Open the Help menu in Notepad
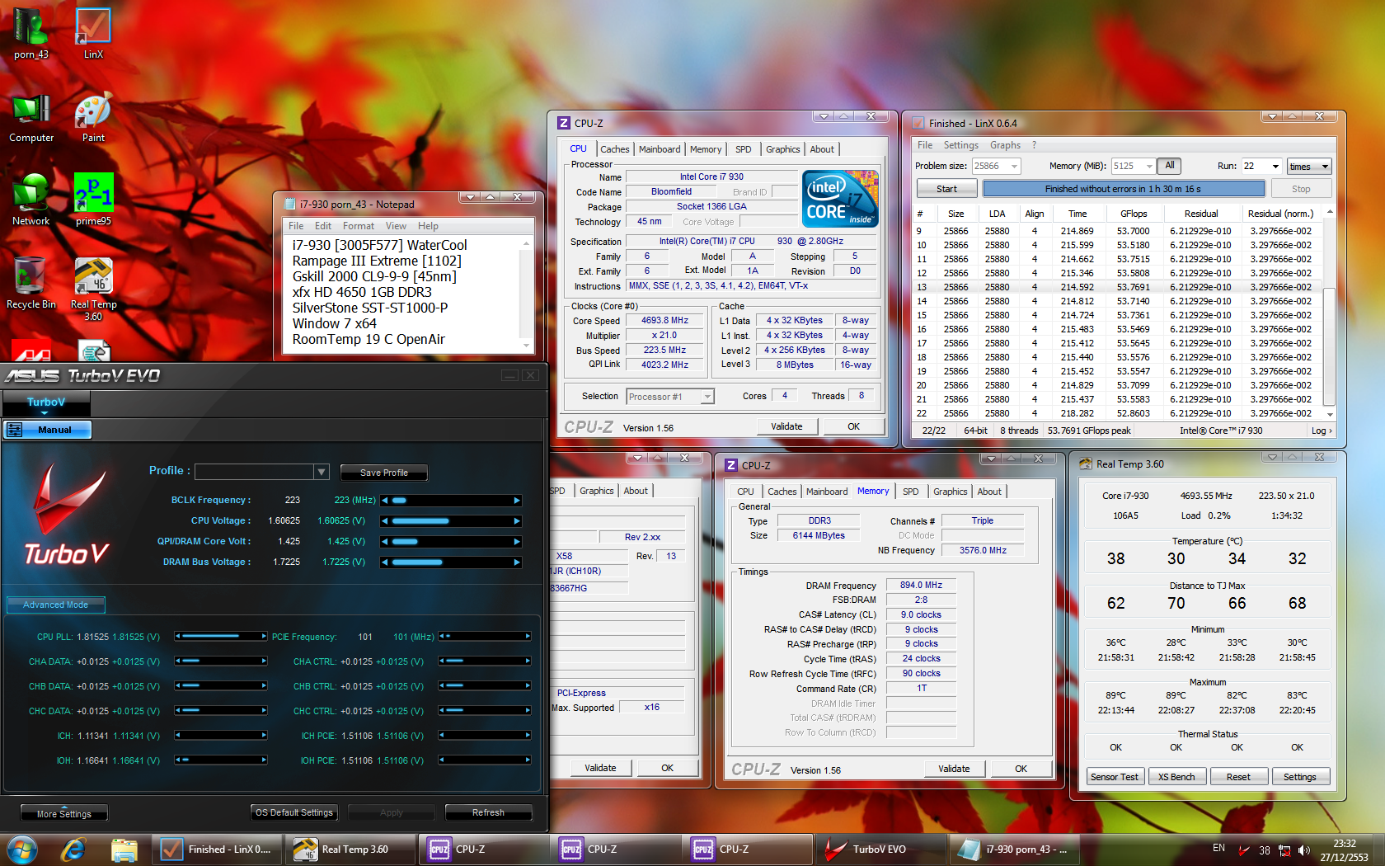Image resolution: width=1385 pixels, height=866 pixels. click(428, 226)
